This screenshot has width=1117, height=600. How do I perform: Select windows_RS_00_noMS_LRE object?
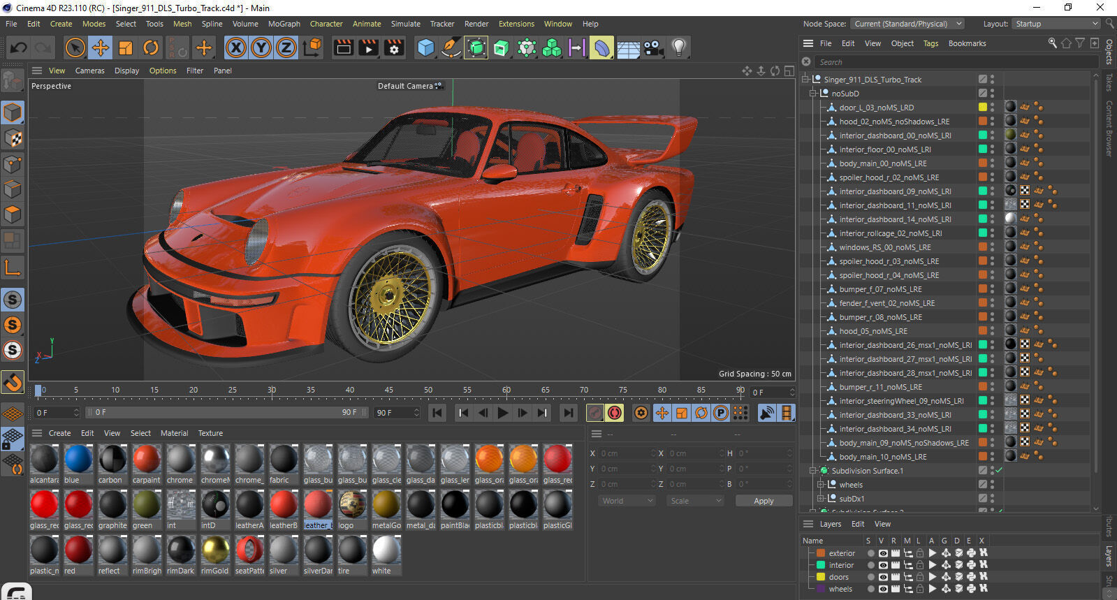pyautogui.click(x=884, y=247)
